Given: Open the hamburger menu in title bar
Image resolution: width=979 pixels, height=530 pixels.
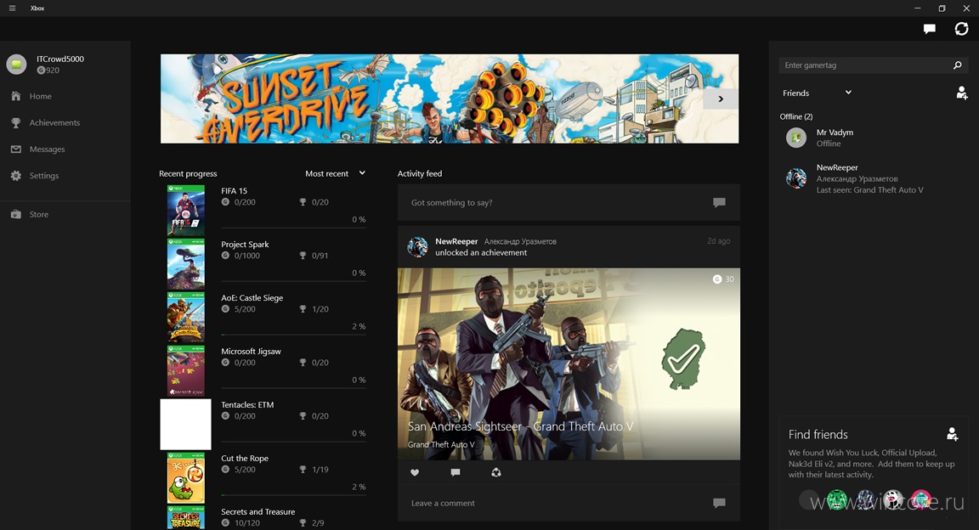Looking at the screenshot, I should [12, 8].
